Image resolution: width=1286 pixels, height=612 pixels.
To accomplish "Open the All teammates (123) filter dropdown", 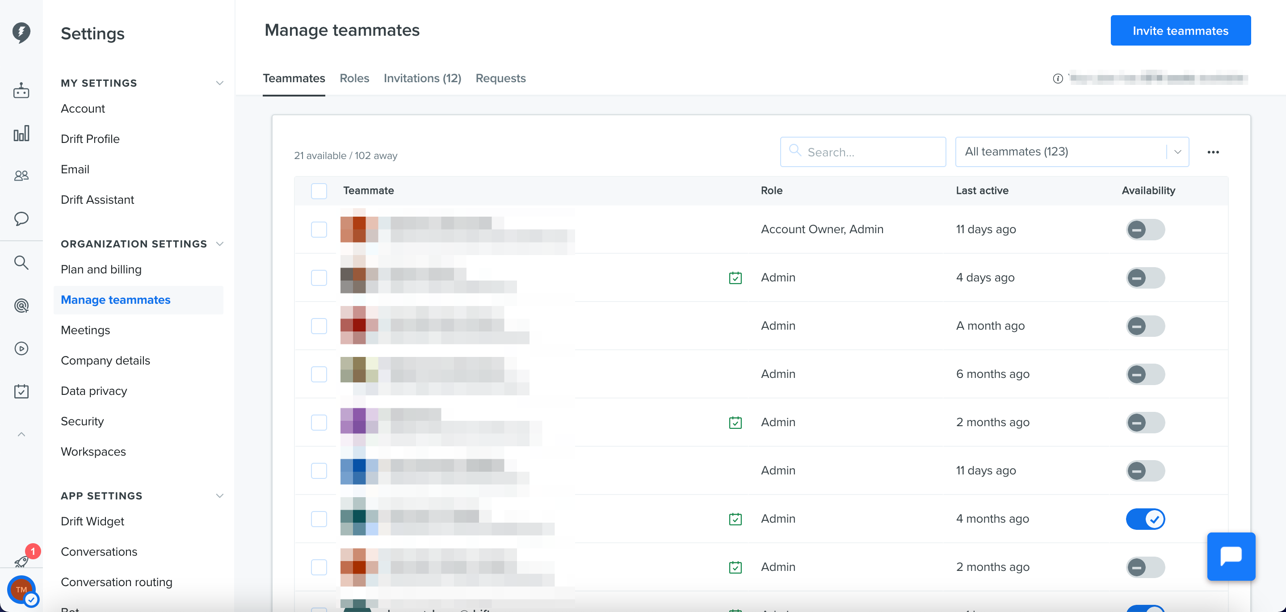I will click(x=1072, y=152).
